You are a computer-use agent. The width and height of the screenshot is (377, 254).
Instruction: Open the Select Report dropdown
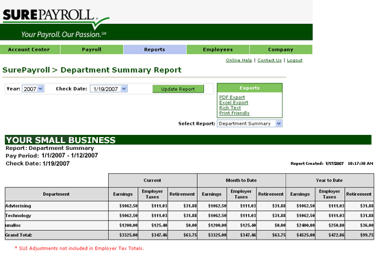[x=250, y=124]
